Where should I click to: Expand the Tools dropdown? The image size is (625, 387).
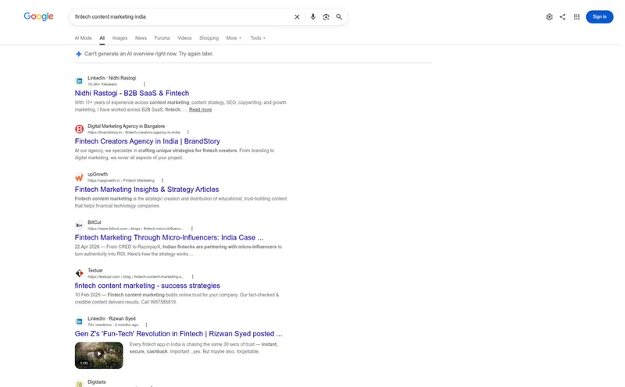258,38
